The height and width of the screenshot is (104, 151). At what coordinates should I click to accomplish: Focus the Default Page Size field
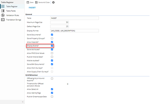pos(60,27)
